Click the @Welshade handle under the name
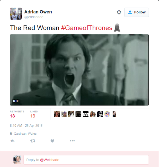The width and height of the screenshot is (159, 167). [34, 17]
